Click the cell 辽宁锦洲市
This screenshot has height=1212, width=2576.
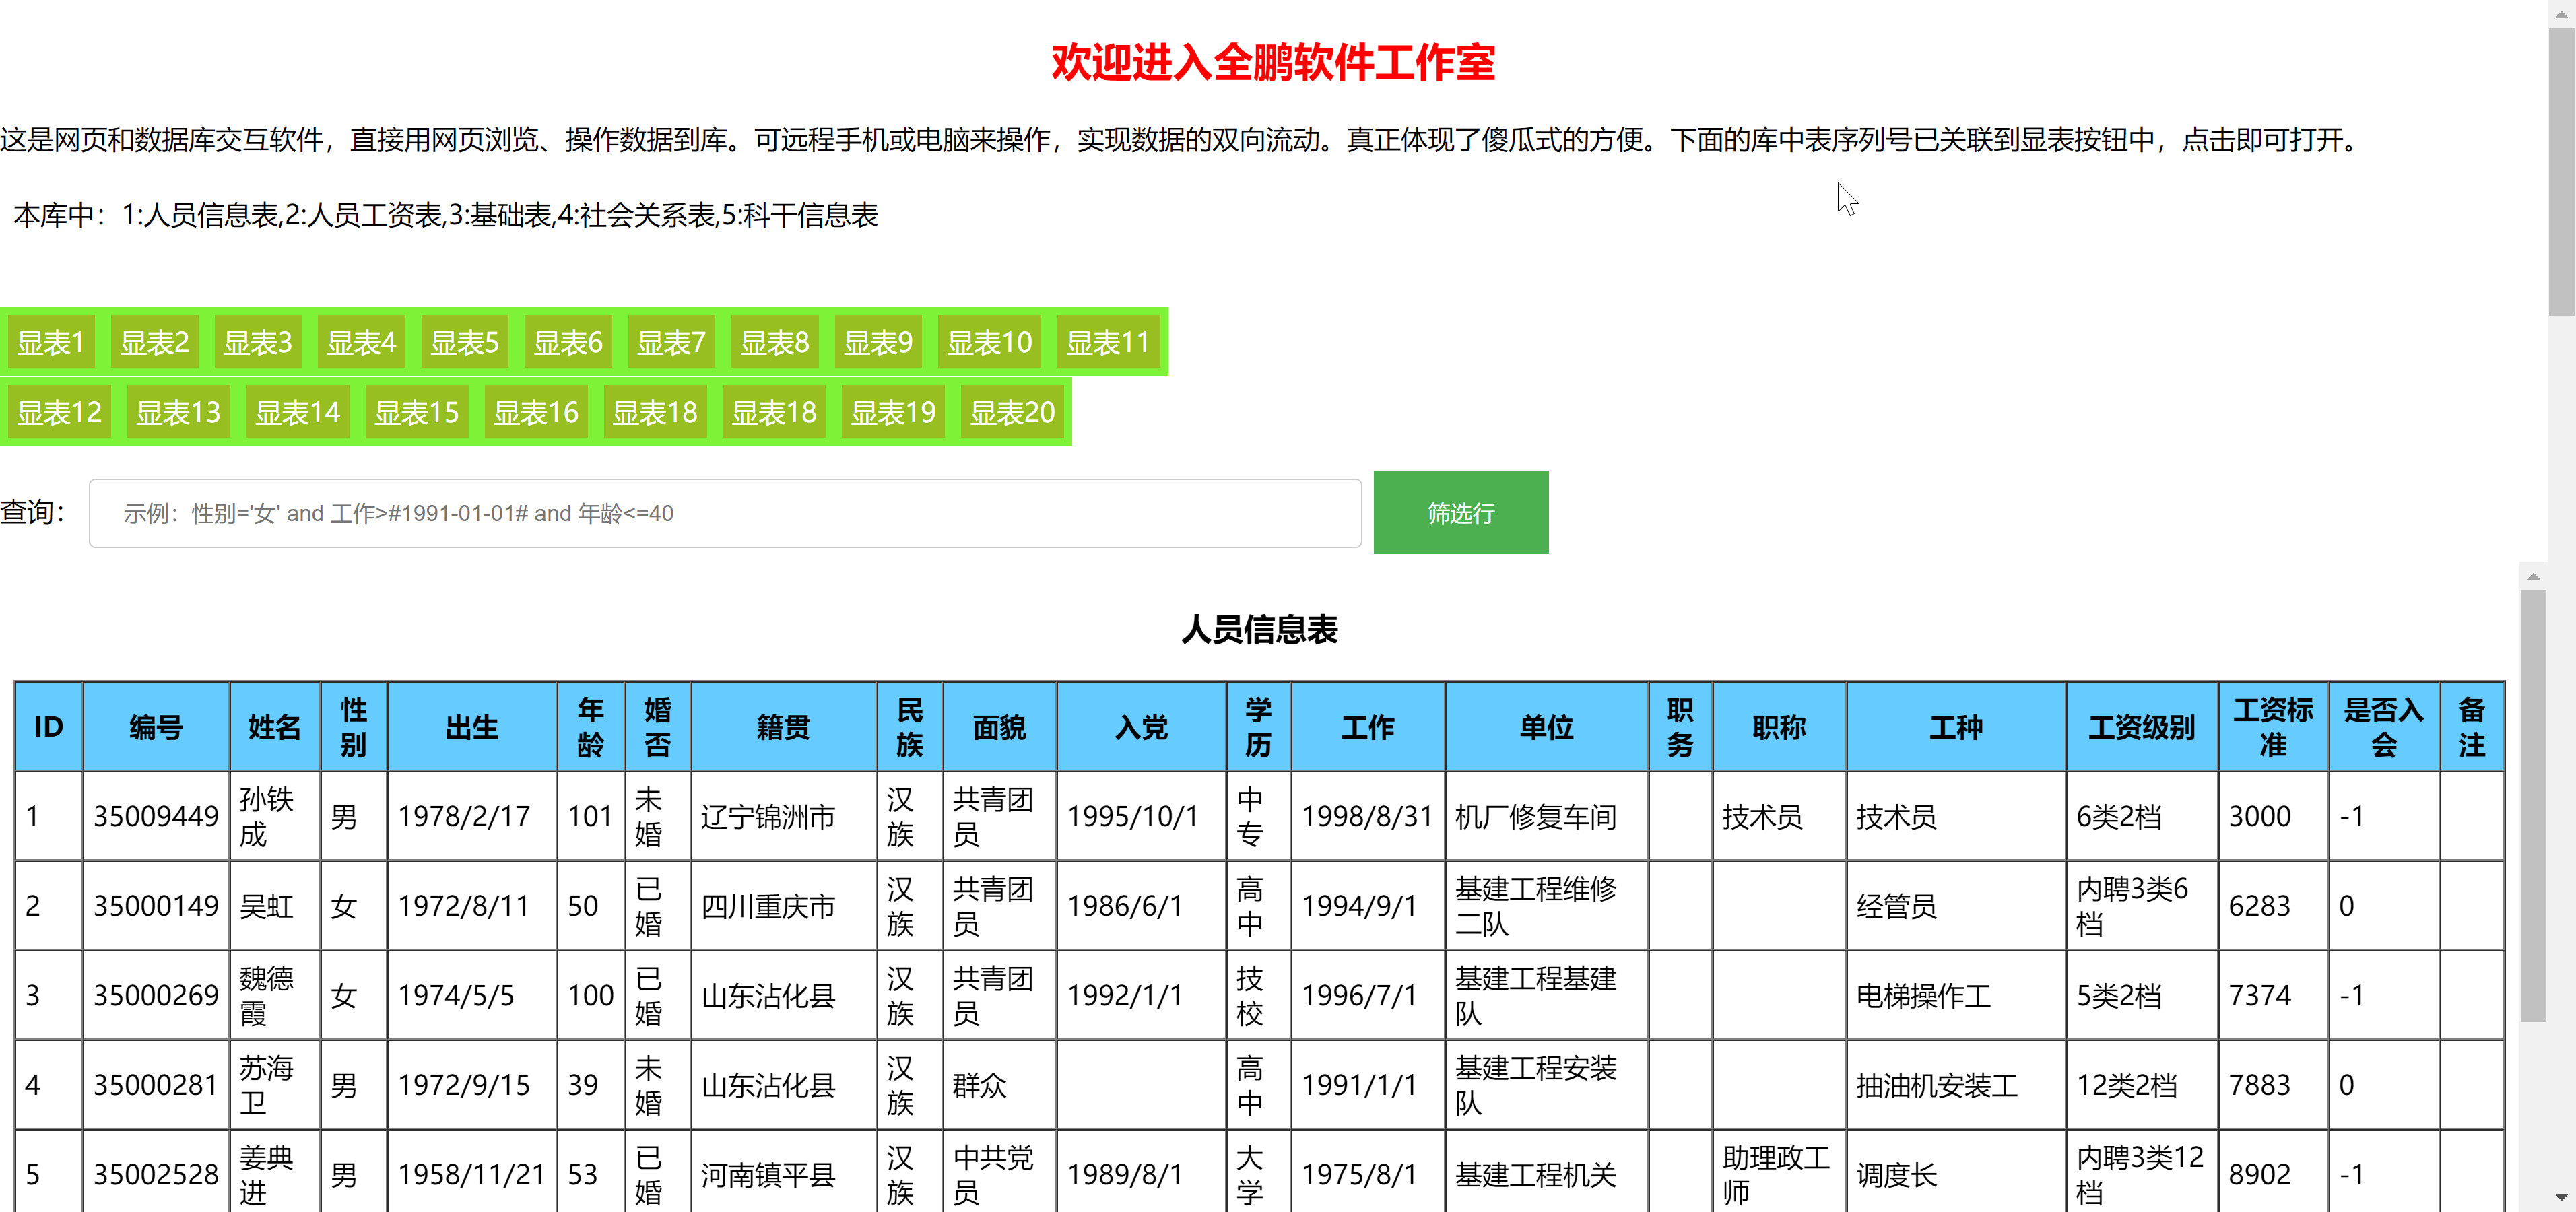pos(784,816)
